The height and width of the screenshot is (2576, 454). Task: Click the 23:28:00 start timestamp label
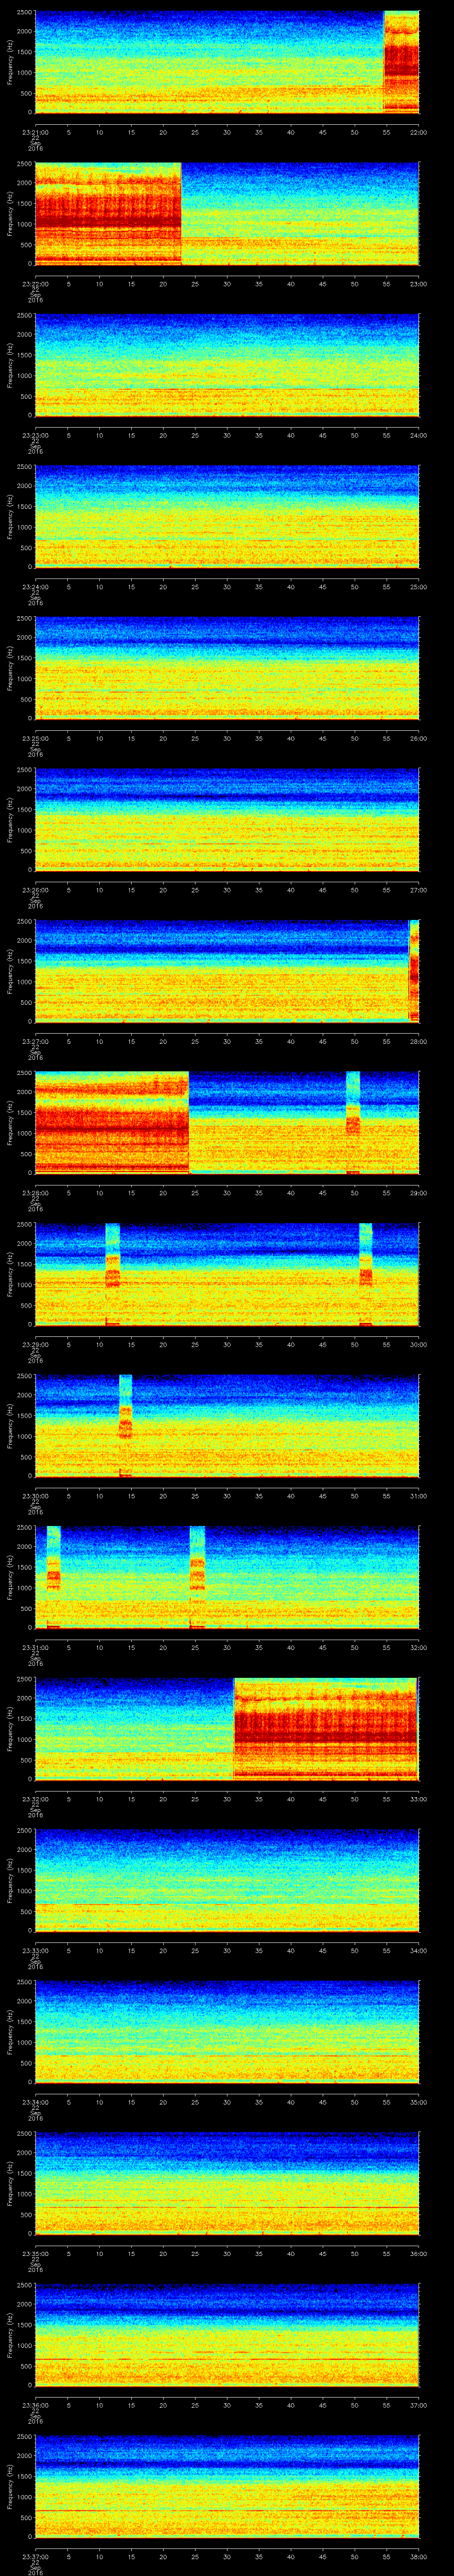pos(35,1193)
